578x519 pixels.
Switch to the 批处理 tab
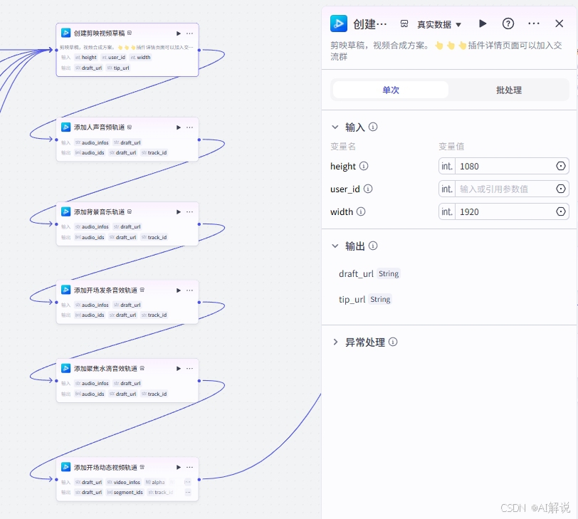(509, 90)
